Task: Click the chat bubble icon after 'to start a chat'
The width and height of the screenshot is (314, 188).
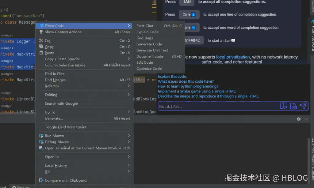Action: [233, 40]
